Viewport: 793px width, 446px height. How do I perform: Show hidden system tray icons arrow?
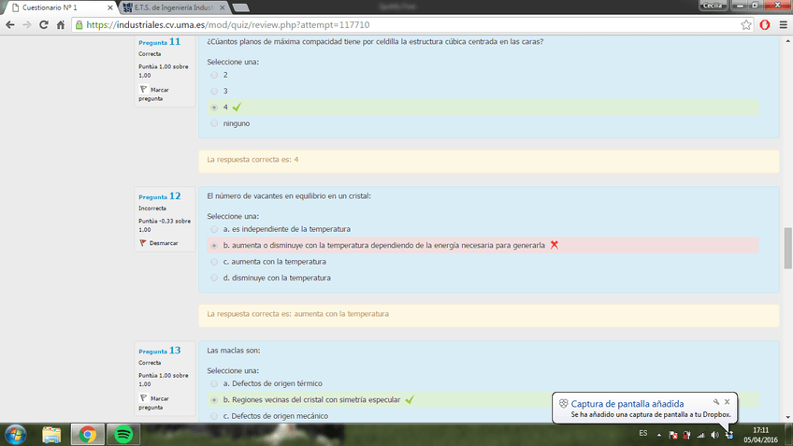(658, 435)
